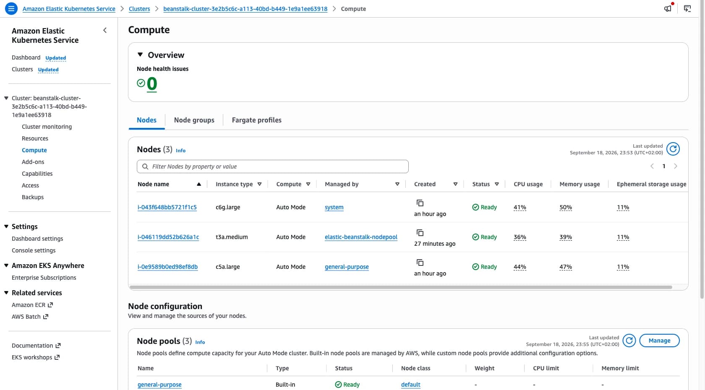Open node i-046119dd52b626a1c details
This screenshot has height=390, width=705.
click(168, 237)
